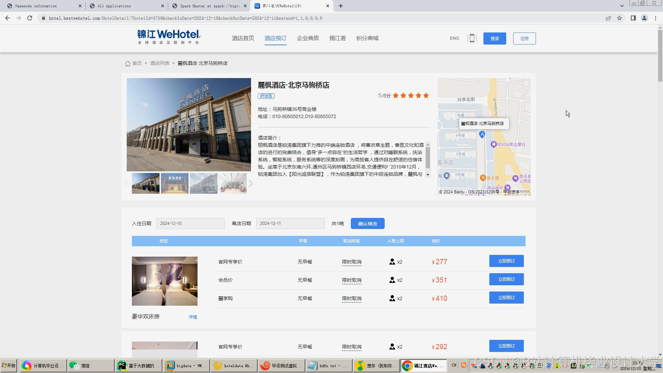Click the occupancy person icon beside x2
Screen dimensions: 663x373
pos(392,261)
